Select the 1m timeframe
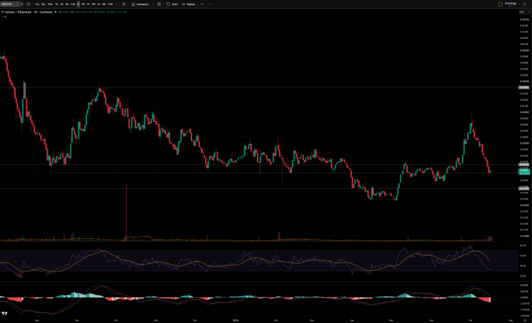The height and width of the screenshot is (323, 532). pyautogui.click(x=37, y=4)
